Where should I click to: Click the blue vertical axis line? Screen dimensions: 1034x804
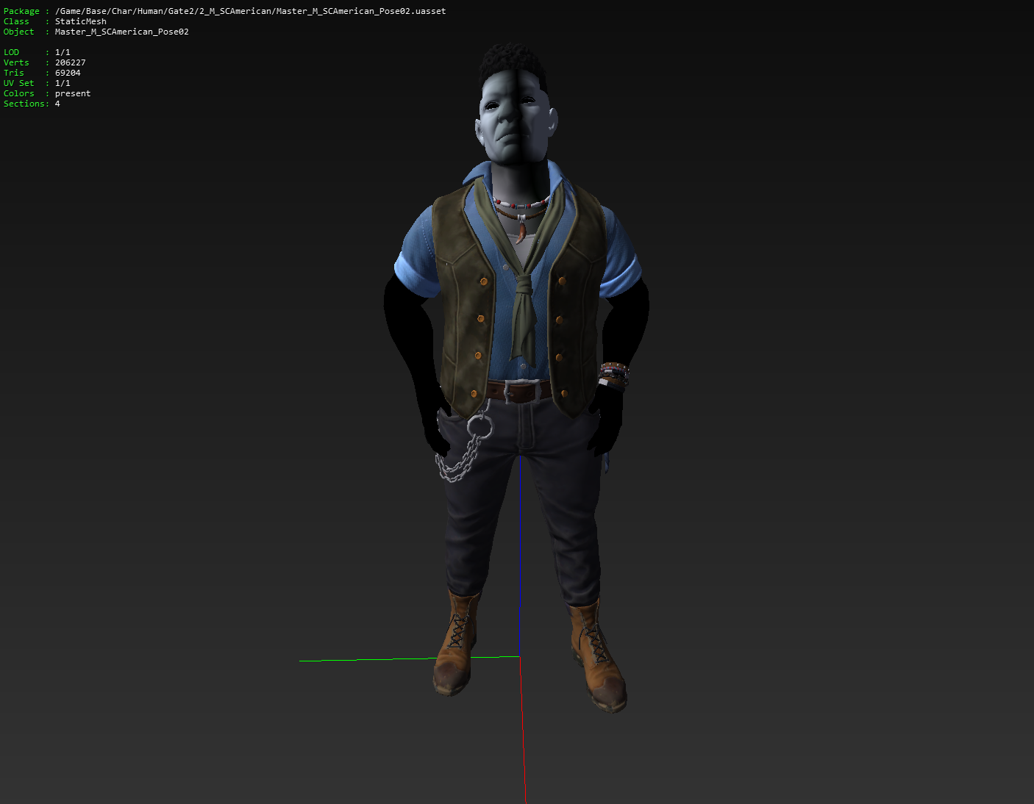[520, 631]
